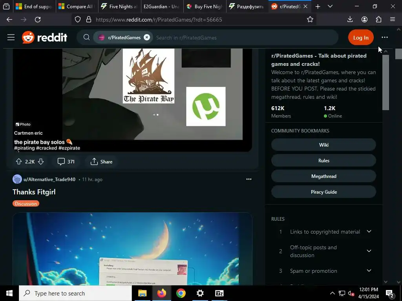Open the Megathread bookmark

click(323, 176)
